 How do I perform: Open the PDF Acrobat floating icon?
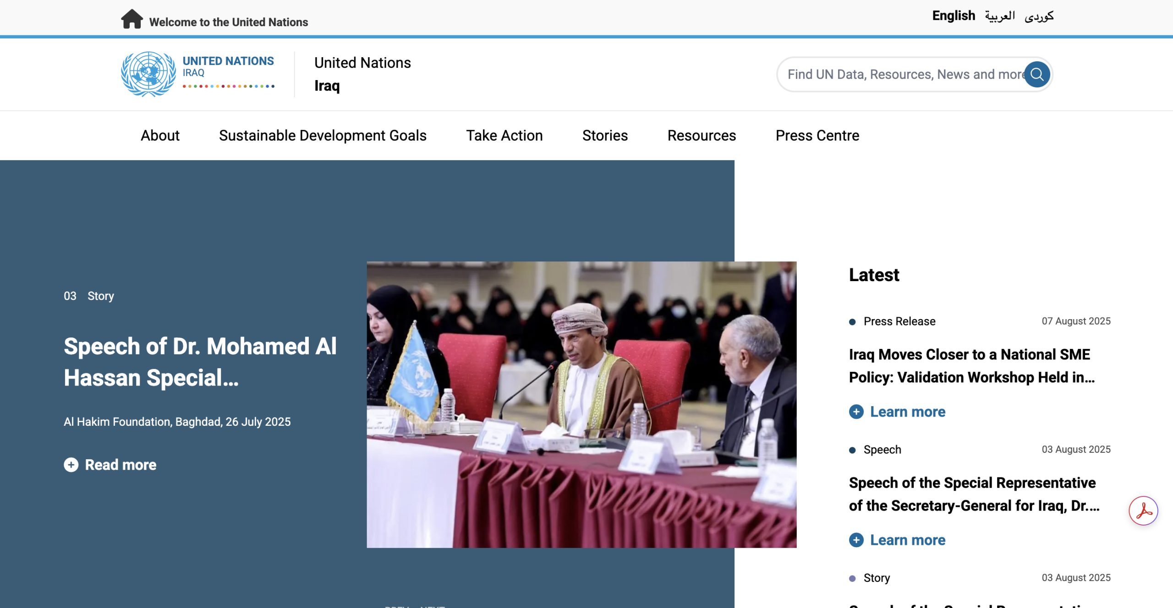click(x=1143, y=510)
